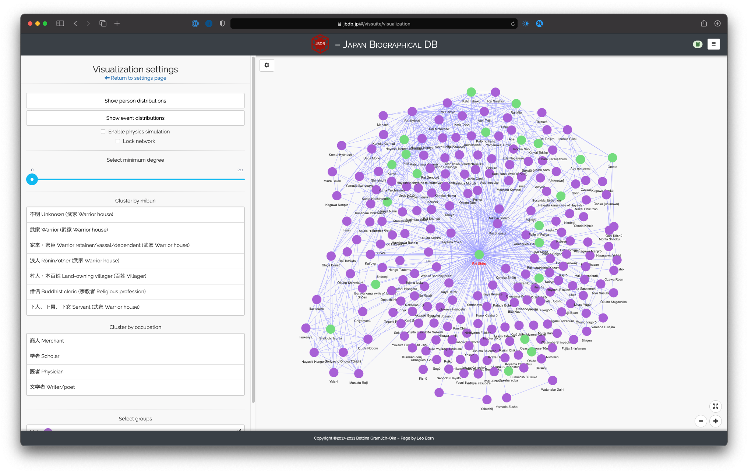Click the settings panel vertical scrollbar
Screen dimensions: 748x473
(253, 230)
